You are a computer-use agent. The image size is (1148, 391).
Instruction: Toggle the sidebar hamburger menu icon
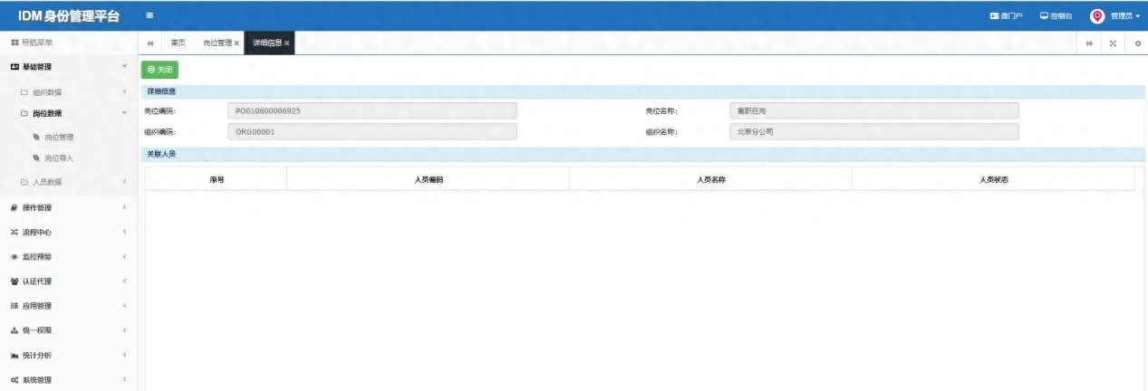[x=150, y=15]
